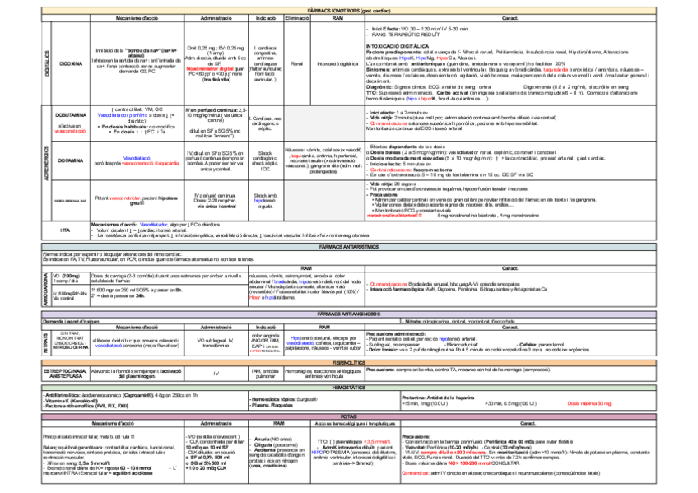
Task: Click the HTA row label
Action: (65, 230)
